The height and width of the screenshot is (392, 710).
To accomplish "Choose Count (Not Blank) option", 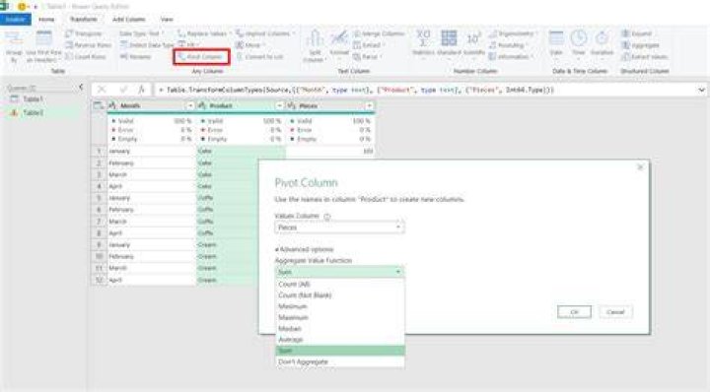I will 340,295.
